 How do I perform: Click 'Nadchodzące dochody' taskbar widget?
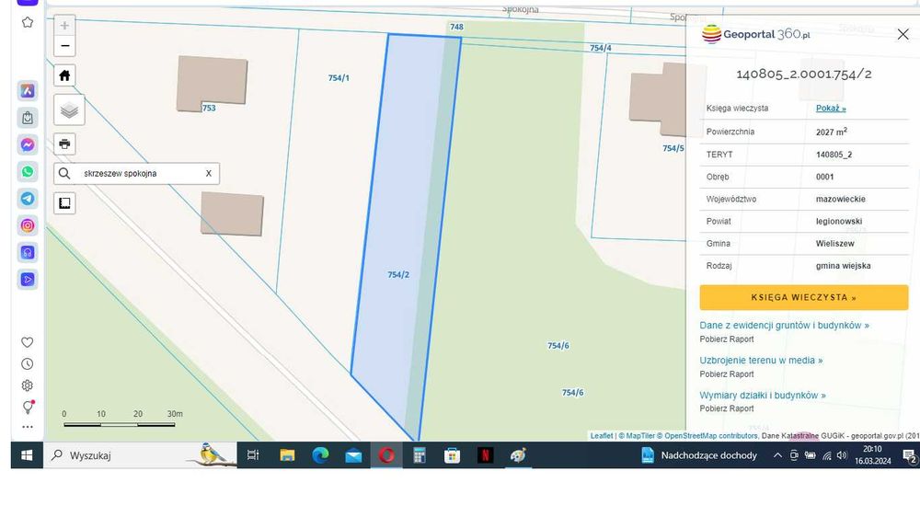(699, 455)
